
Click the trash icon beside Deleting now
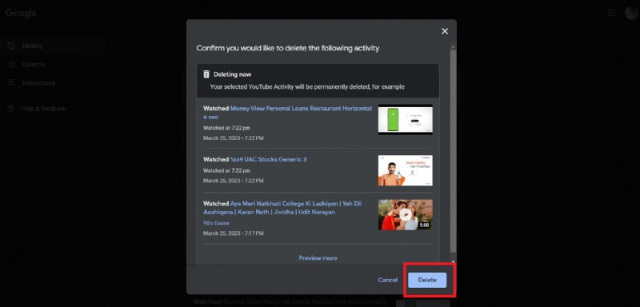(206, 74)
